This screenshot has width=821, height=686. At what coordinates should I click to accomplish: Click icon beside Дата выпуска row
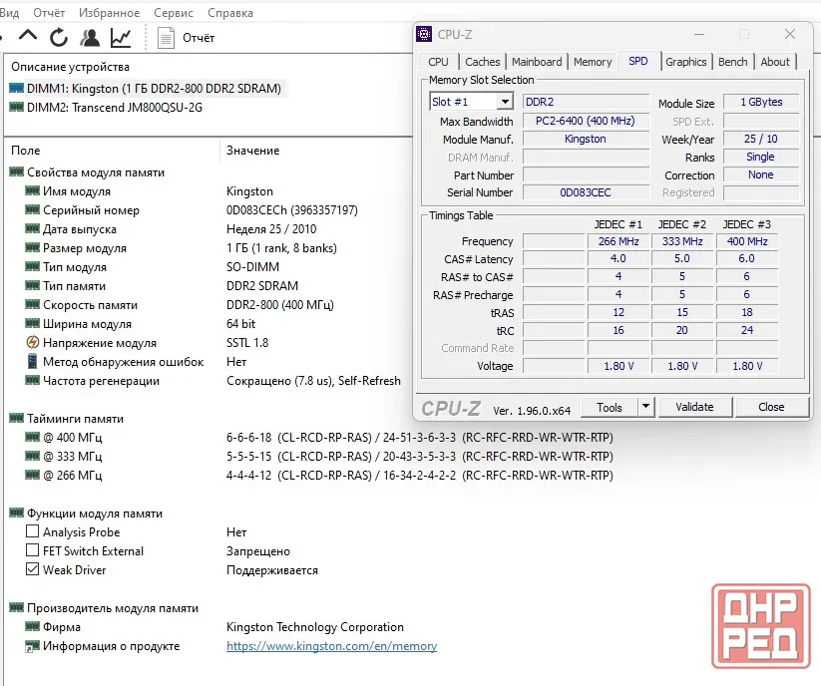point(33,228)
